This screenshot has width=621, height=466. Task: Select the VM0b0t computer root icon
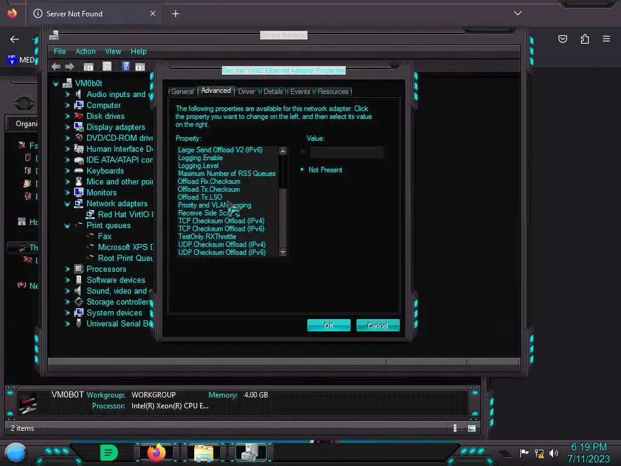click(67, 83)
